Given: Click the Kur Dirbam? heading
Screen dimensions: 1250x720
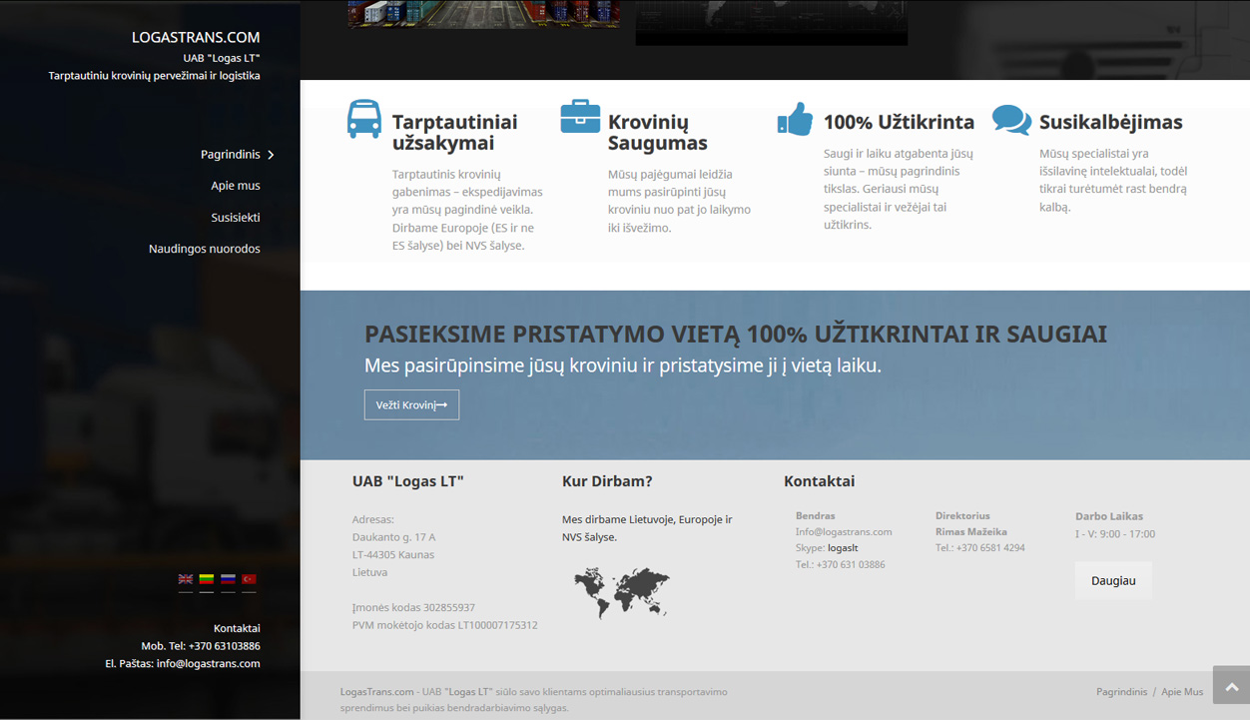Looking at the screenshot, I should click(x=607, y=481).
